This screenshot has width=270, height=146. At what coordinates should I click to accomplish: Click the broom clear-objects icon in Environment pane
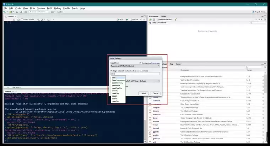point(176,20)
